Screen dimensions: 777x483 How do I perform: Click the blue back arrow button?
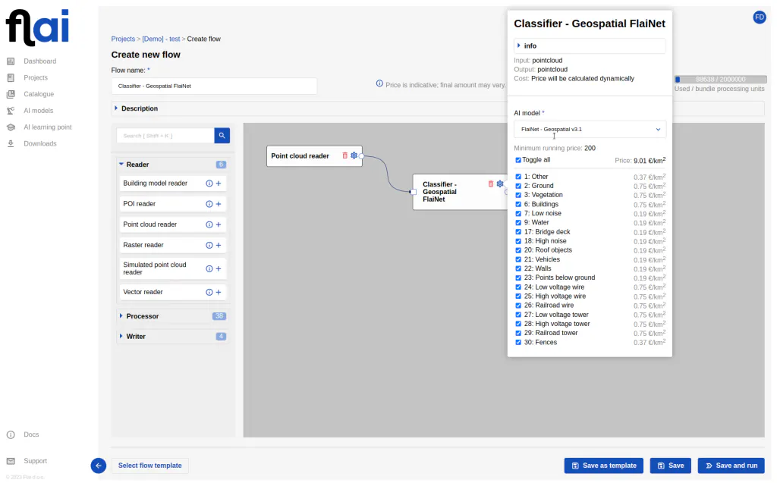pyautogui.click(x=99, y=466)
